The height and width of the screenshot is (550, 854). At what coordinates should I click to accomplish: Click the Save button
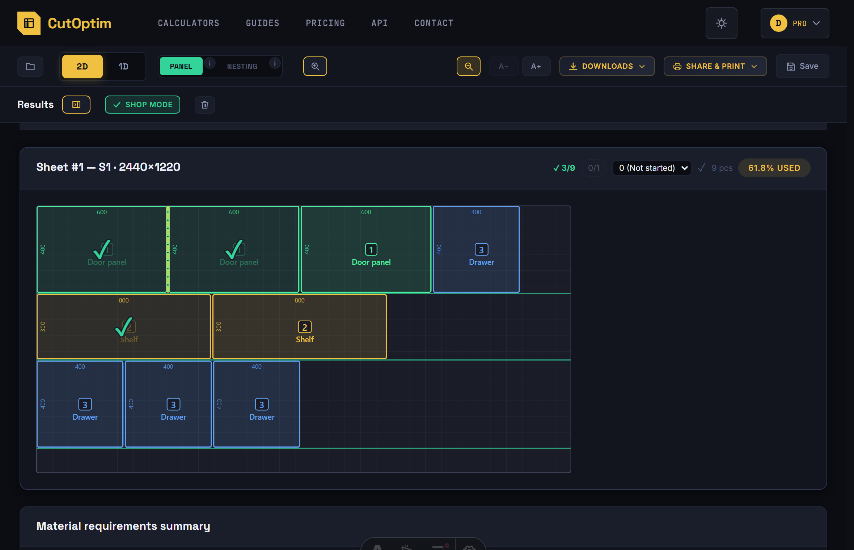click(802, 66)
